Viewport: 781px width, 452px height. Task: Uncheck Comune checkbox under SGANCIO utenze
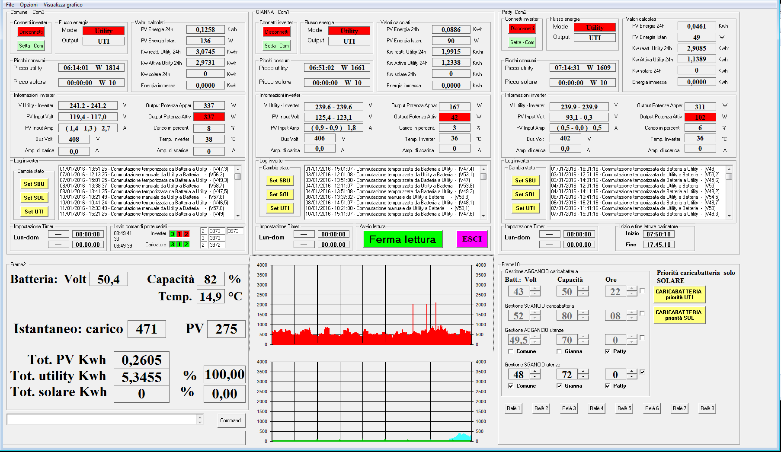tap(511, 386)
